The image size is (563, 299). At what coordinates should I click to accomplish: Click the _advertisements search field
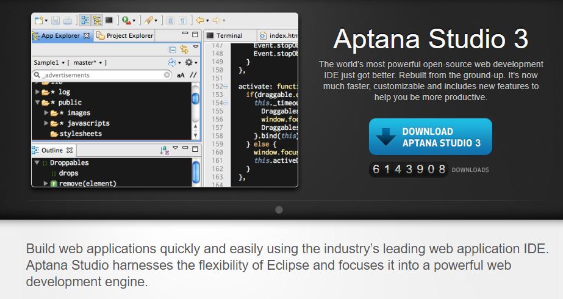tap(102, 74)
